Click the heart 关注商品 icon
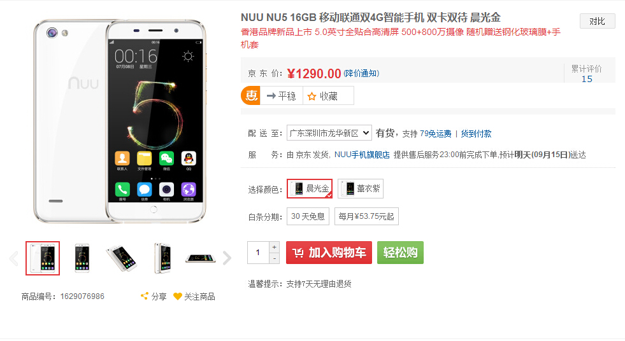 pyautogui.click(x=177, y=296)
